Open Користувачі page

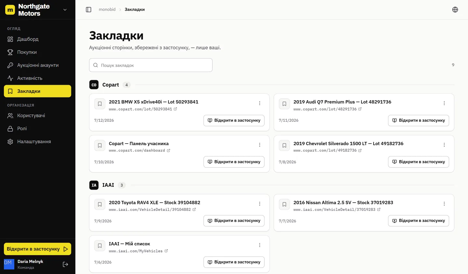pos(37,116)
